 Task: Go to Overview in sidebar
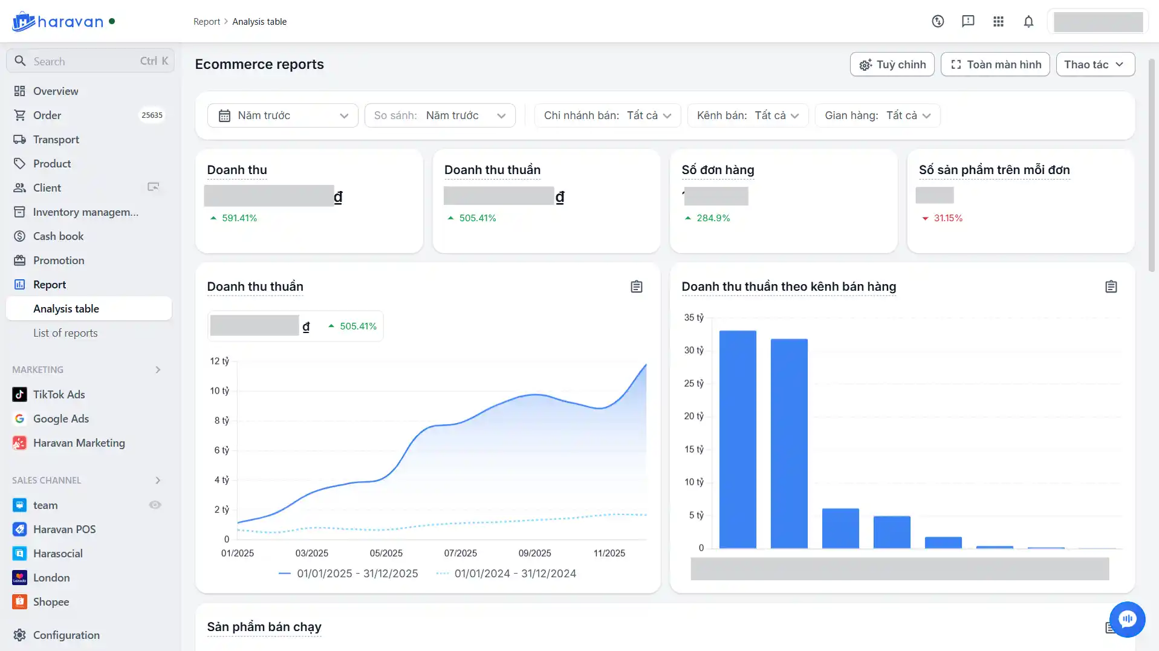(x=89, y=91)
